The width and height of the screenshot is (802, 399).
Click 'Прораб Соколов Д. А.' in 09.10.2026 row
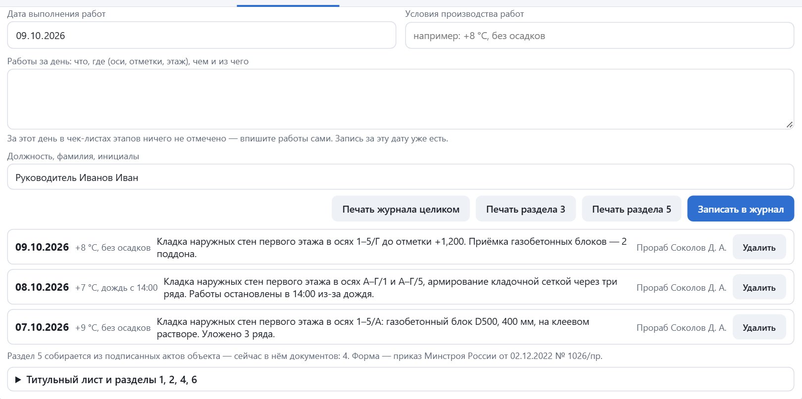[681, 248]
